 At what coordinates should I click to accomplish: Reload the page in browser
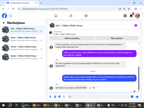coord(13,9)
